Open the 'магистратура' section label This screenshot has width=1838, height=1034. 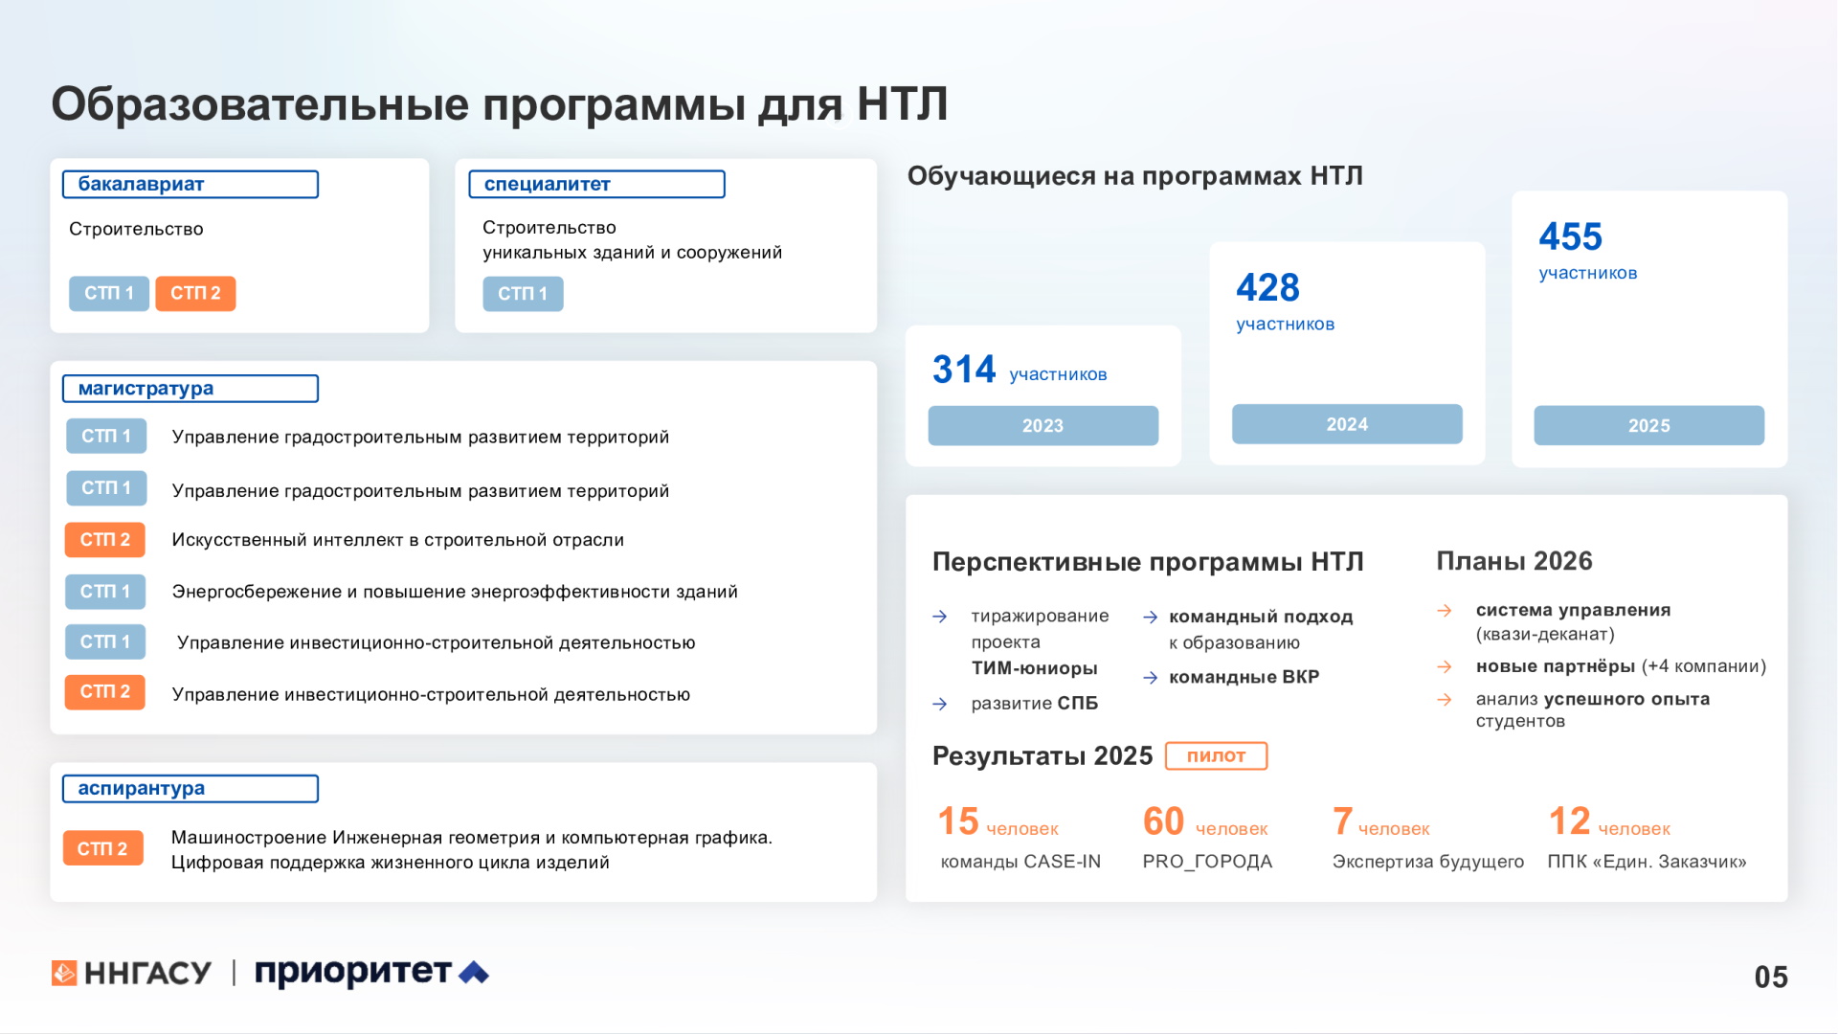click(x=190, y=389)
